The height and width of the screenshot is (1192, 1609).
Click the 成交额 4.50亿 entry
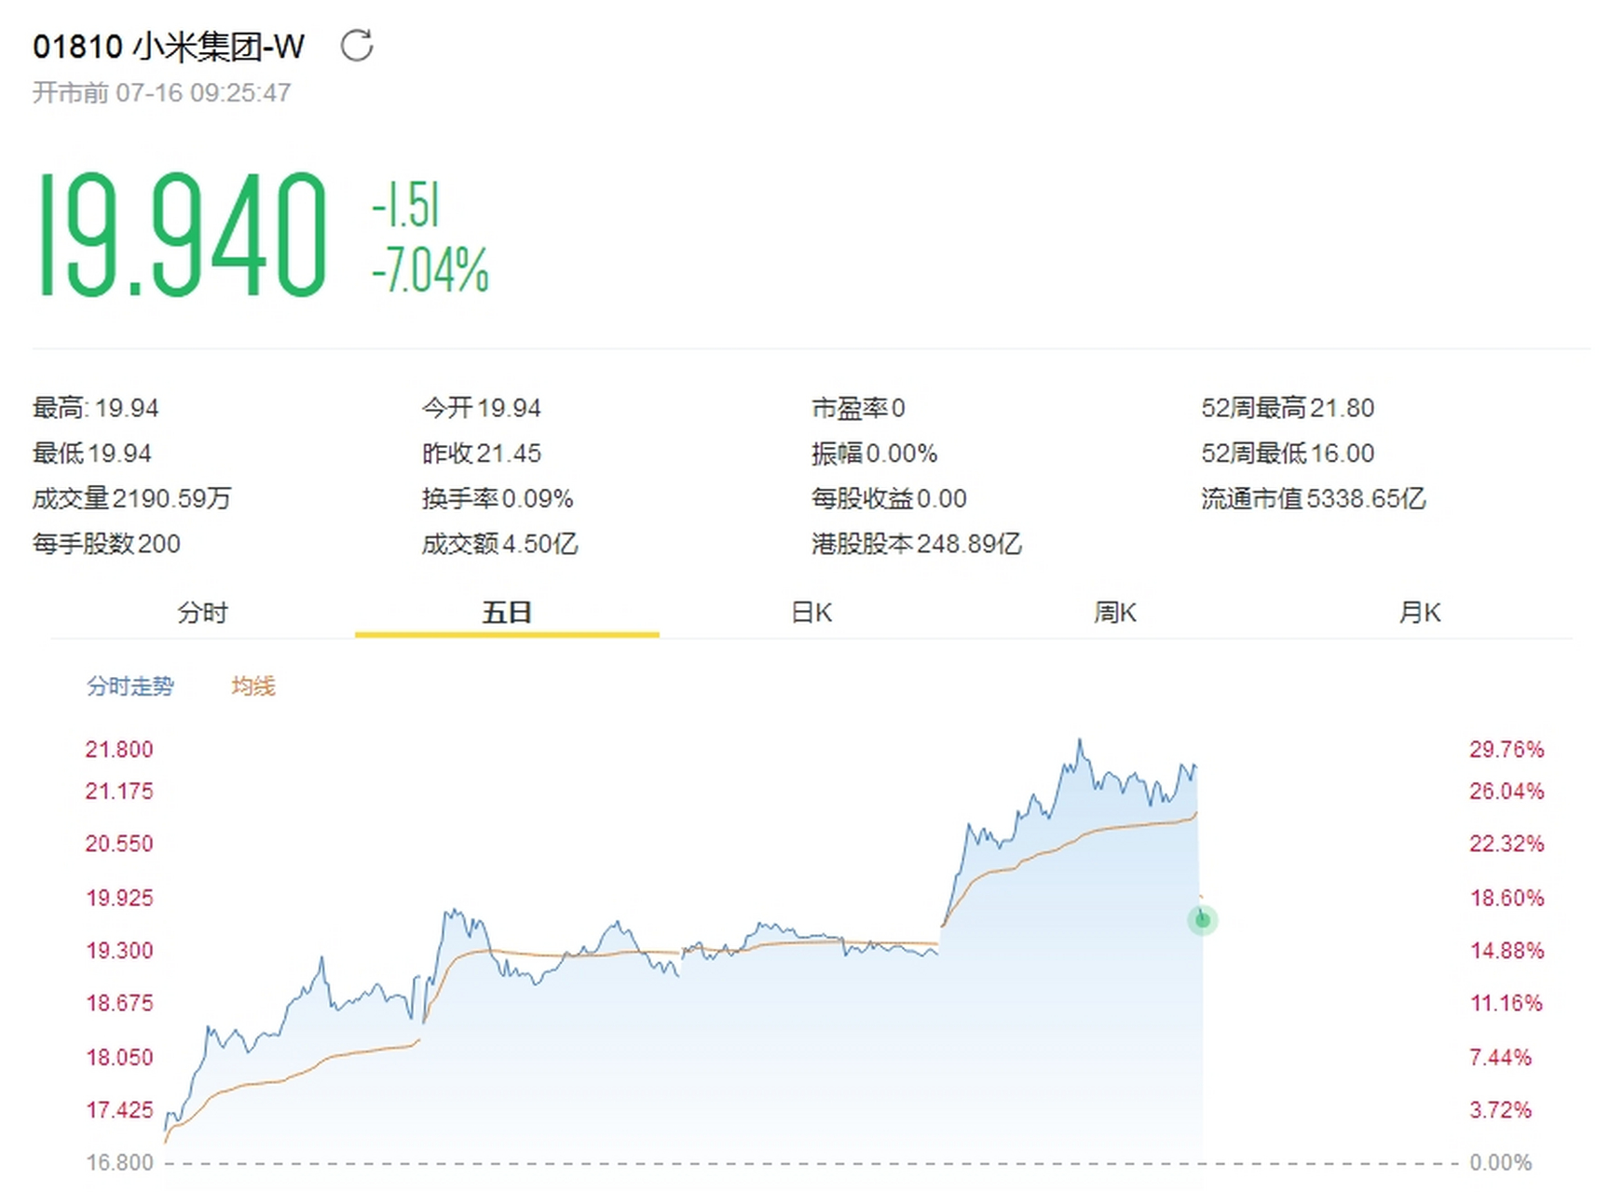click(x=500, y=544)
